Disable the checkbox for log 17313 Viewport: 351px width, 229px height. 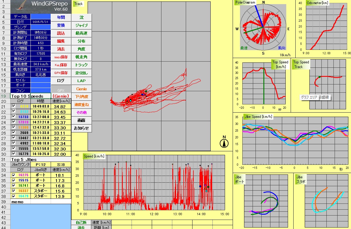[14, 122]
